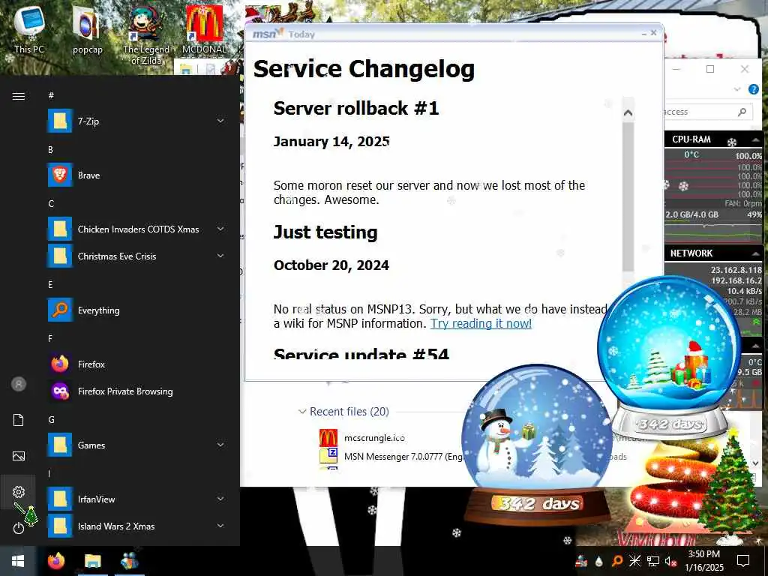The image size is (768, 576).
Task: Expand the Explorer ribbon chevron
Action: click(737, 89)
